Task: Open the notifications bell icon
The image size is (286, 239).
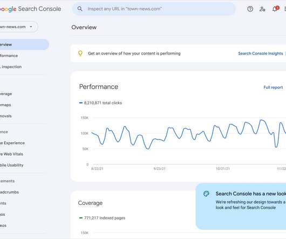Action: tap(275, 9)
